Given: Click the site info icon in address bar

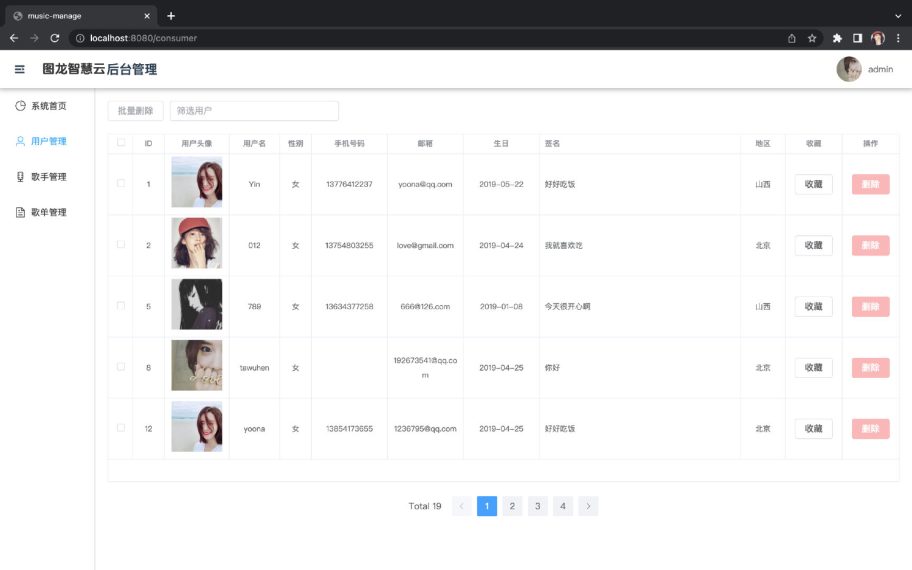Looking at the screenshot, I should coord(80,38).
